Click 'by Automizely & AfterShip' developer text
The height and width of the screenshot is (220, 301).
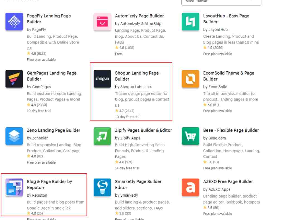(x=138, y=24)
